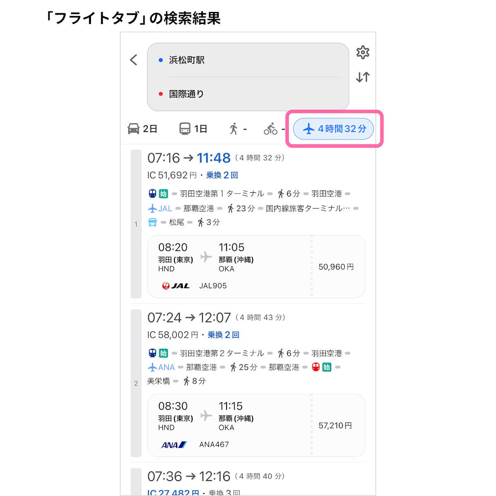This screenshot has height=496, width=496.
Task: Click IC 58,002円 fare text
Action: tap(173, 335)
